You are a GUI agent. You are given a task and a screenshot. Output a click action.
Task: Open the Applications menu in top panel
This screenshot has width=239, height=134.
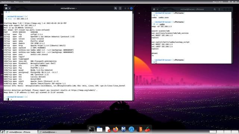tap(6, 2)
